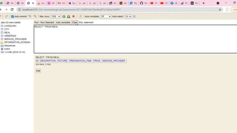Click MEAL table name in tree
This screenshot has width=237, height=133.
tap(7, 33)
